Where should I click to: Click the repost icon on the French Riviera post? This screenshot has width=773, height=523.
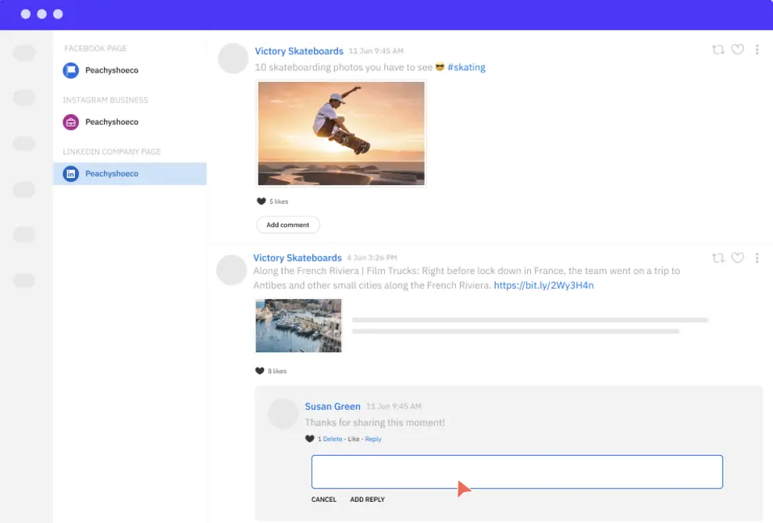click(x=718, y=258)
